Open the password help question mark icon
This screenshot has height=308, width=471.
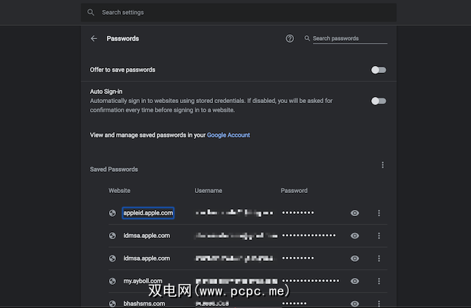point(290,39)
